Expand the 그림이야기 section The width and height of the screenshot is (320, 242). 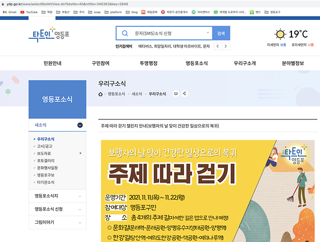tap(57, 223)
